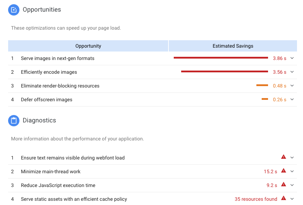Click the Opportunity column header
Viewport: 303px width, 205px height.
pyautogui.click(x=88, y=46)
